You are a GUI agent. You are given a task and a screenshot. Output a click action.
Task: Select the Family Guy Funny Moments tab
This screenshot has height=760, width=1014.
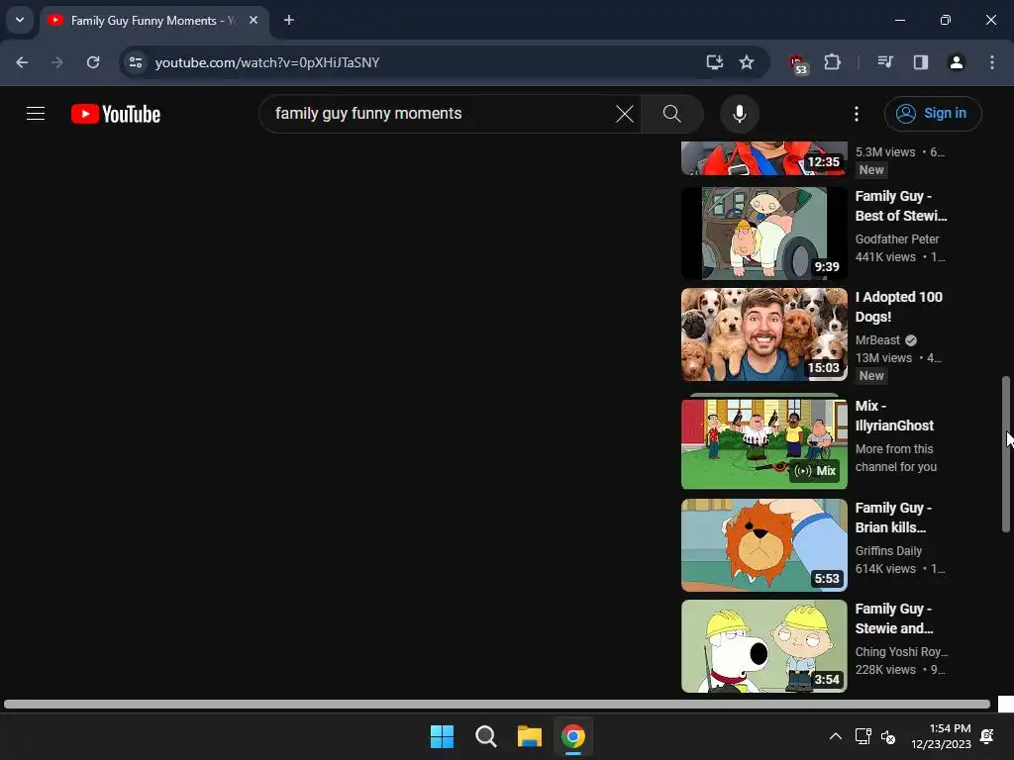tap(146, 21)
